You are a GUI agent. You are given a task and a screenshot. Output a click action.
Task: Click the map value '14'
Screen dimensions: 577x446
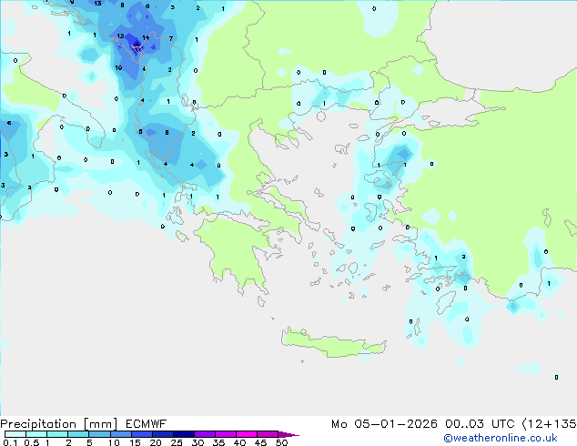point(146,37)
